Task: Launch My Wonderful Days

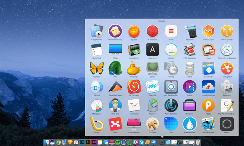Action: [x=227, y=105]
